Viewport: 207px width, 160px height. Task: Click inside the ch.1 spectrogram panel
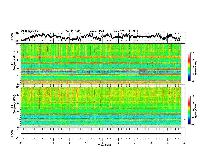(101, 64)
